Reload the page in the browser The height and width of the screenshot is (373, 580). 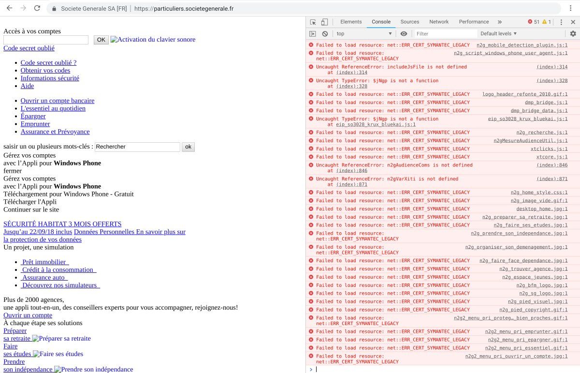point(37,8)
